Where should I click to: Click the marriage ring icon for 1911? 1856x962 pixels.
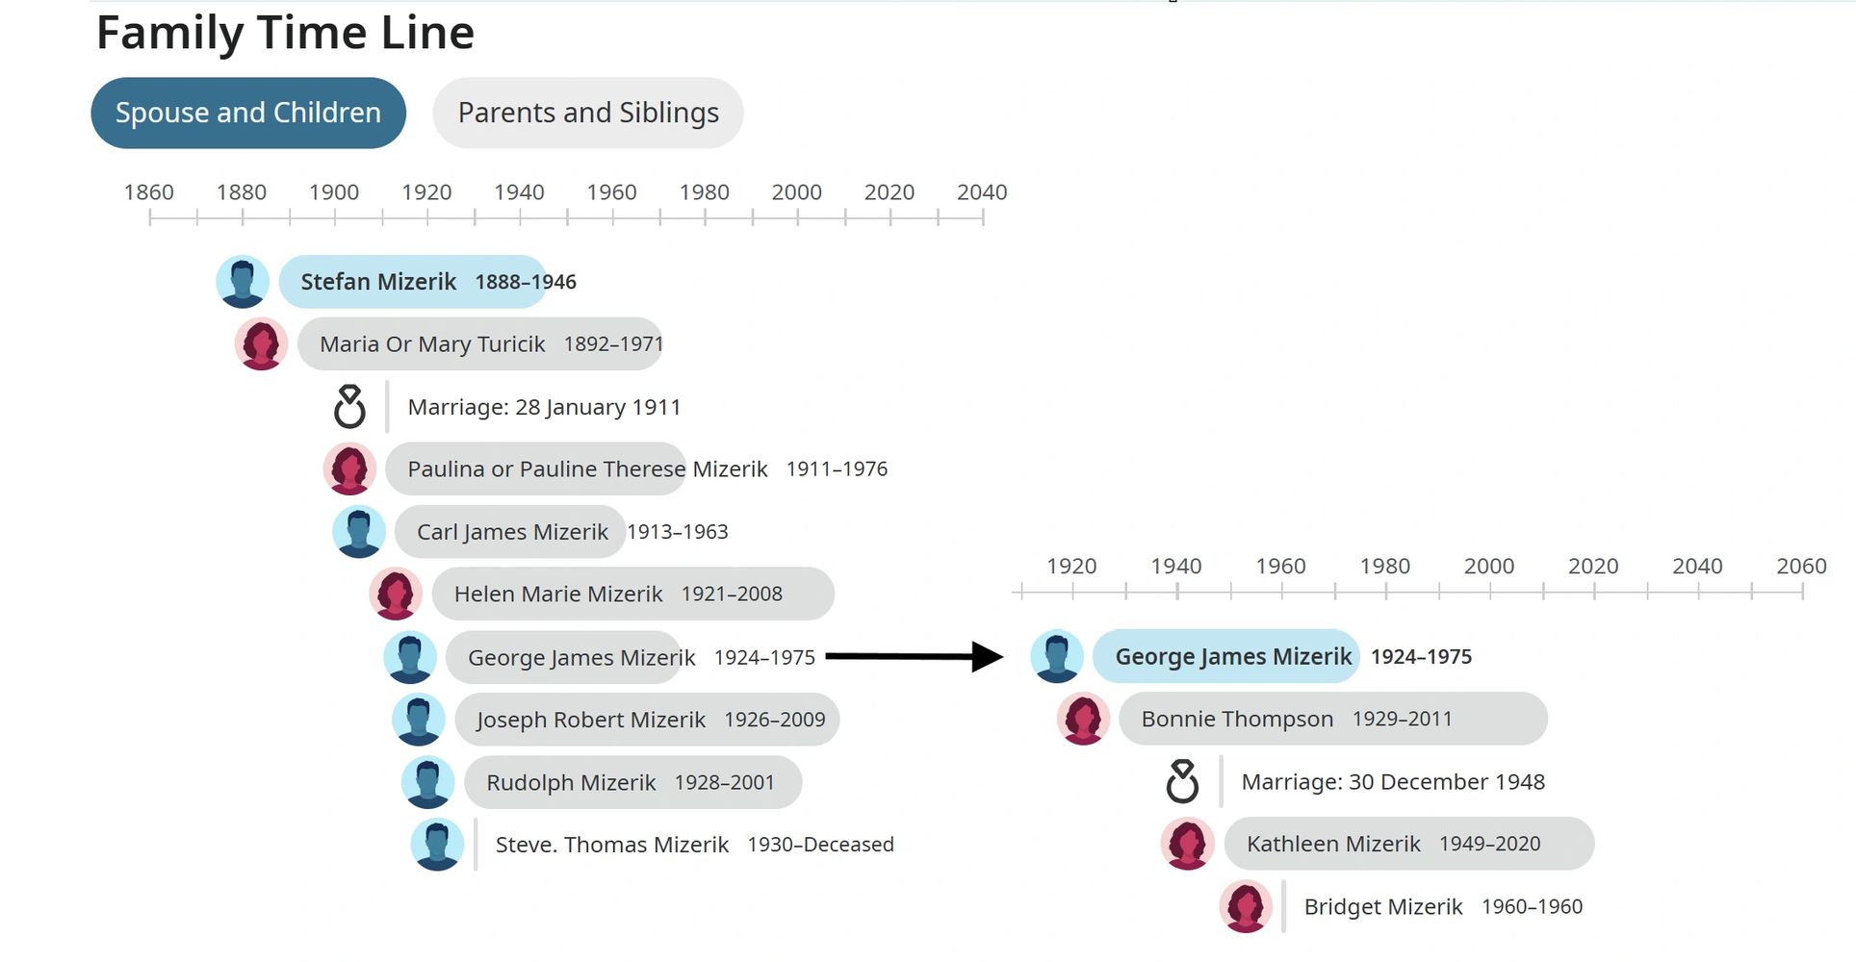coord(349,407)
